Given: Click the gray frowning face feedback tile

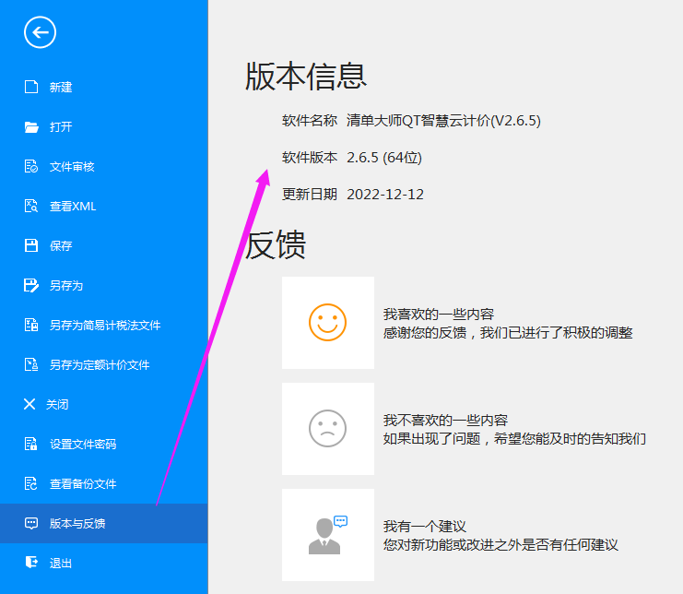Looking at the screenshot, I should (327, 428).
